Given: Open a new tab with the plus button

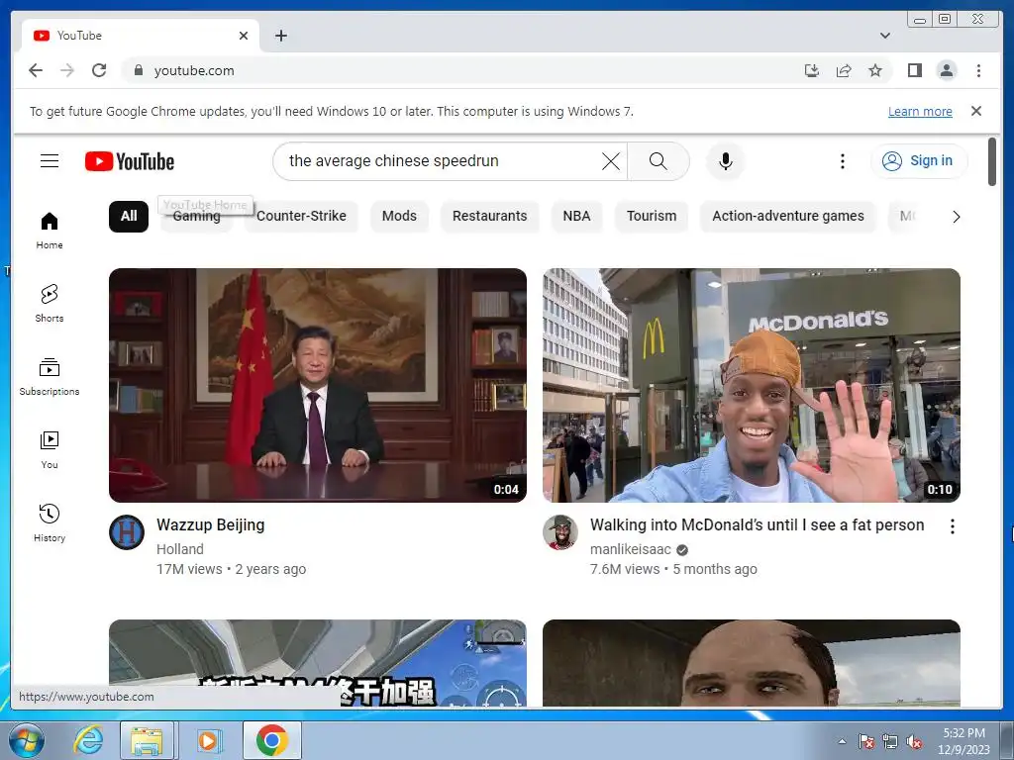Looking at the screenshot, I should [280, 36].
